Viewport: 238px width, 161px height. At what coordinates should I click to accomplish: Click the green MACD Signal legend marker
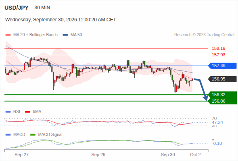click(x=33, y=135)
